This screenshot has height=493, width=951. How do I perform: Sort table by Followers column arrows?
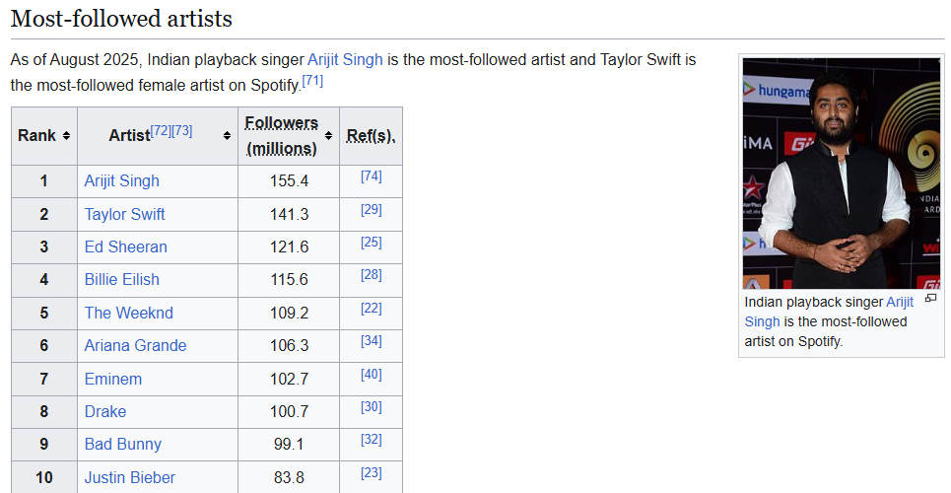tap(328, 135)
